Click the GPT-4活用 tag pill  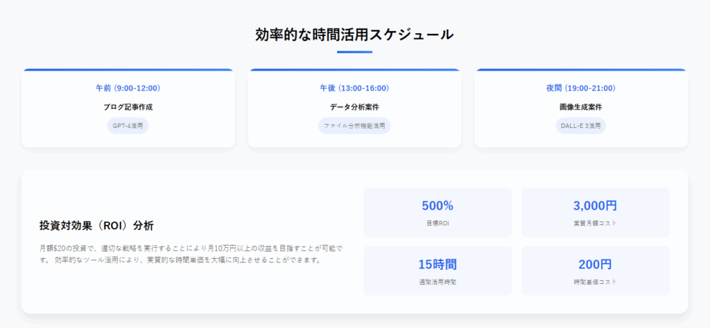point(128,126)
